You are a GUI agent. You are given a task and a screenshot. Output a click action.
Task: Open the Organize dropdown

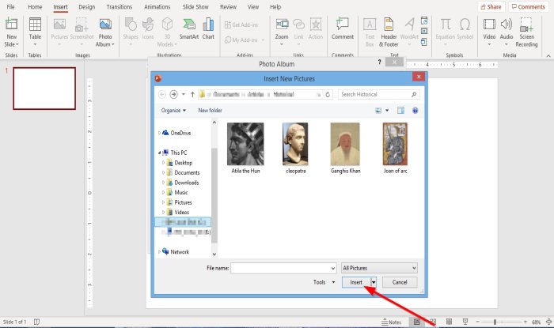[x=173, y=111]
